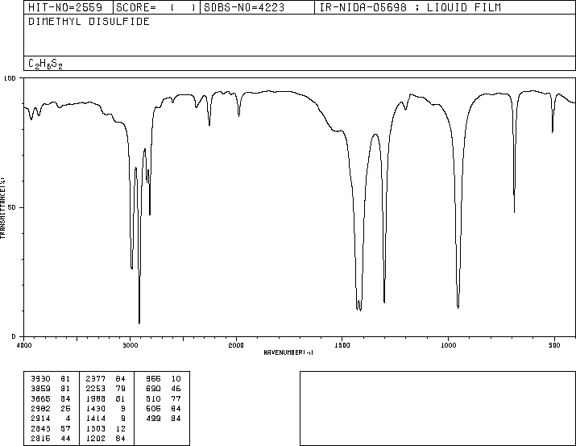Click the TRANSMITTANCE y-axis title
This screenshot has width=576, height=446.
(2, 208)
